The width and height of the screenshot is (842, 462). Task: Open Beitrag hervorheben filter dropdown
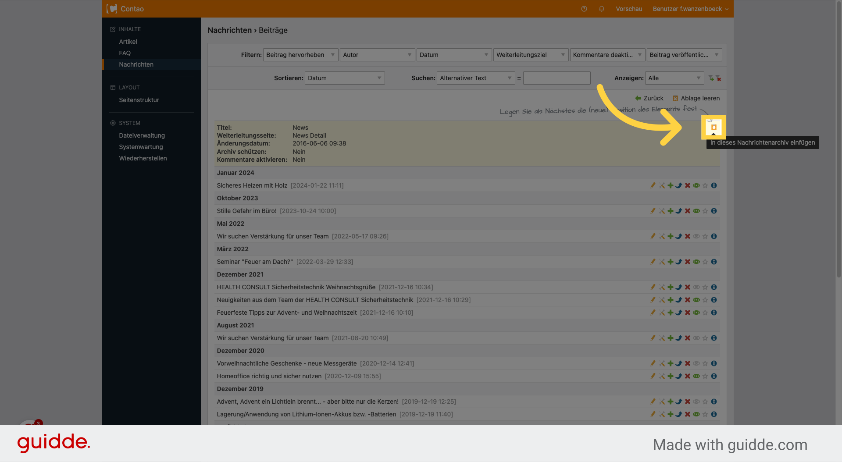300,55
